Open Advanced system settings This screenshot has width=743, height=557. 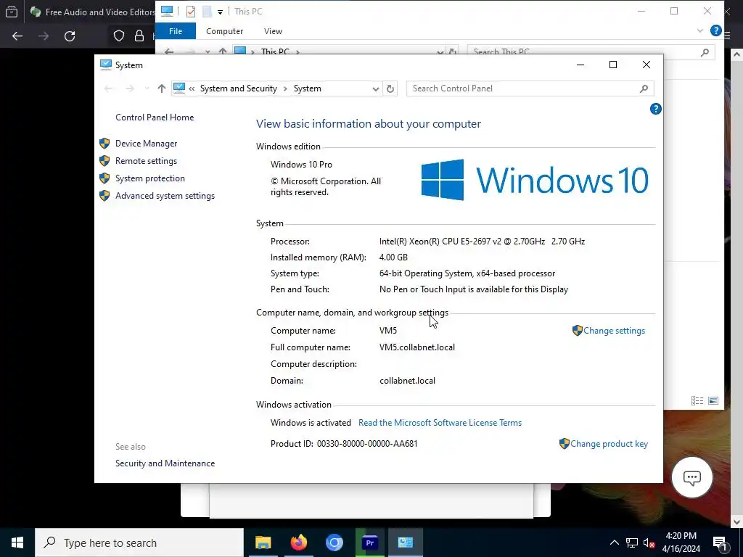point(165,196)
